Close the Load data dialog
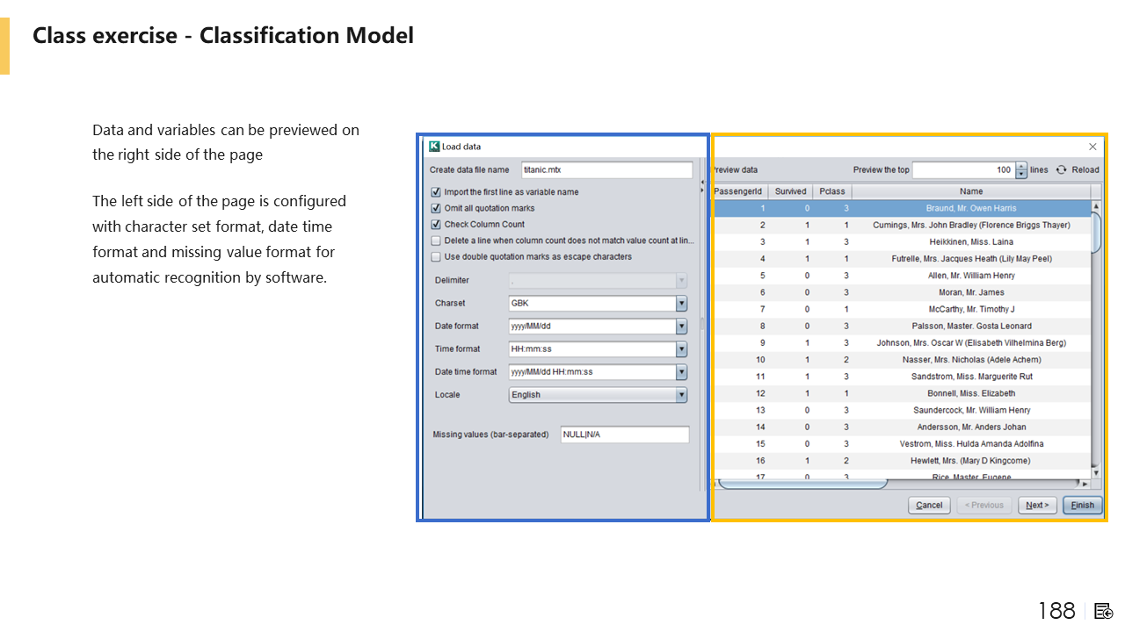 pos(1092,147)
